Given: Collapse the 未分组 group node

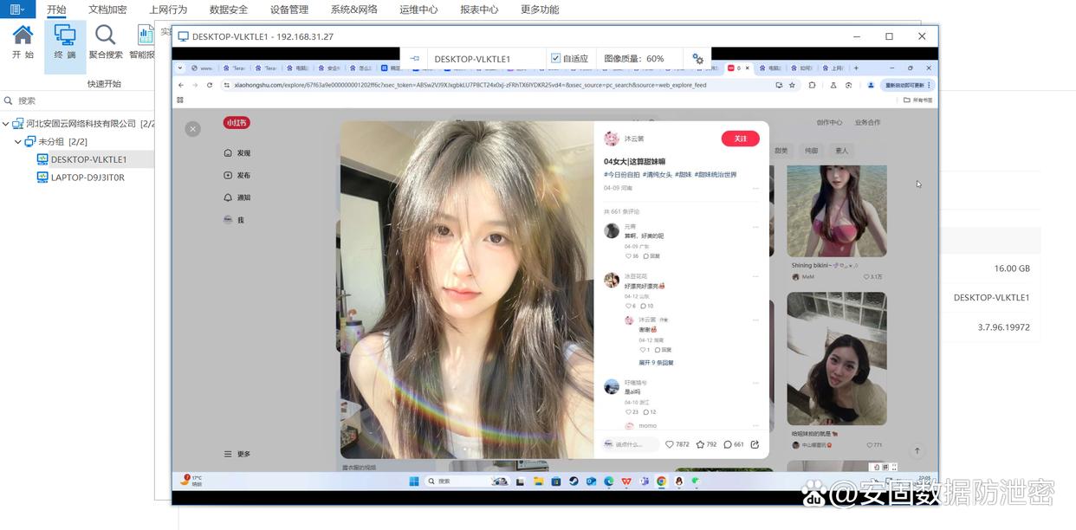Looking at the screenshot, I should [x=18, y=141].
